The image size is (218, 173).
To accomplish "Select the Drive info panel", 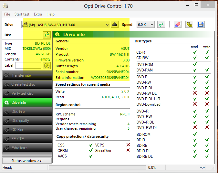I will (x=27, y=103).
